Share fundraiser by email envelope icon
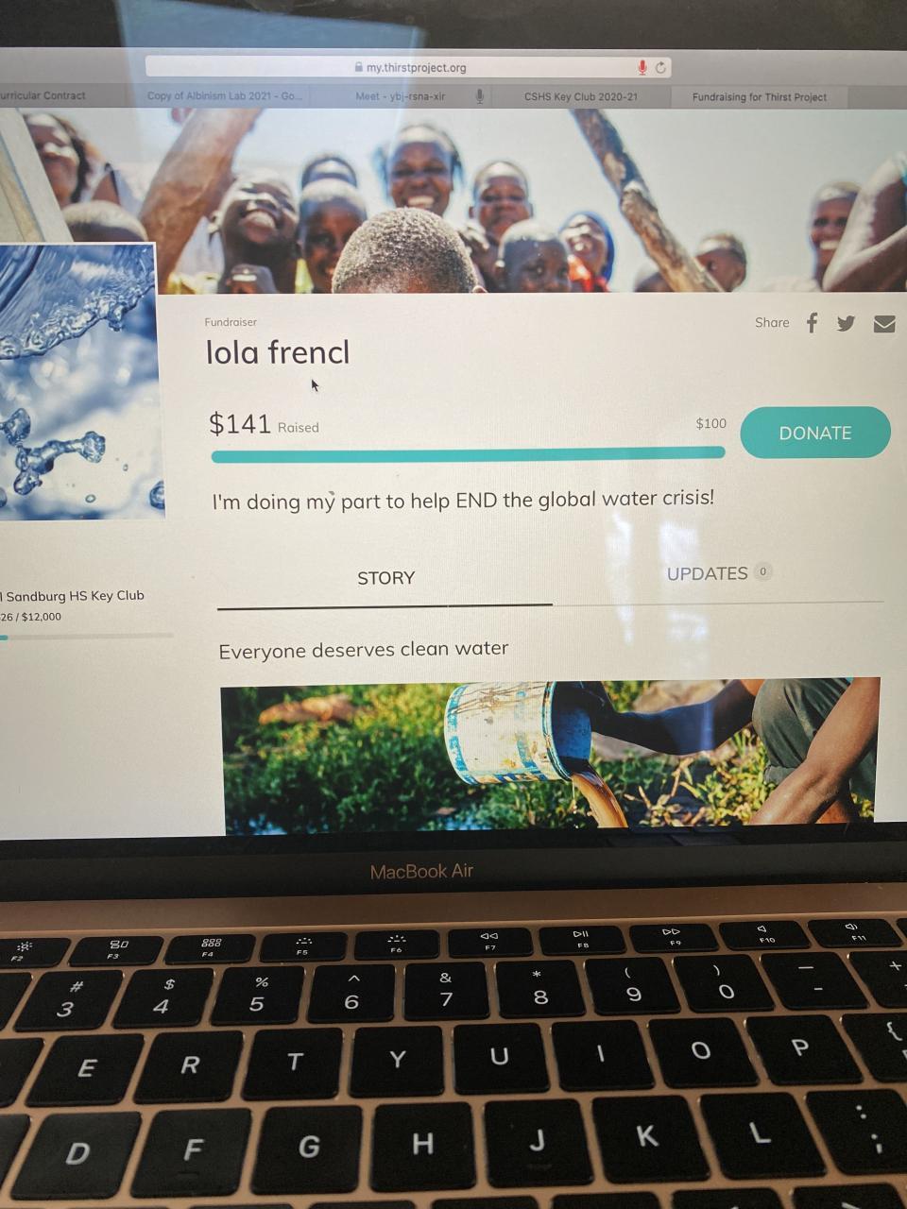907x1209 pixels. coord(884,325)
